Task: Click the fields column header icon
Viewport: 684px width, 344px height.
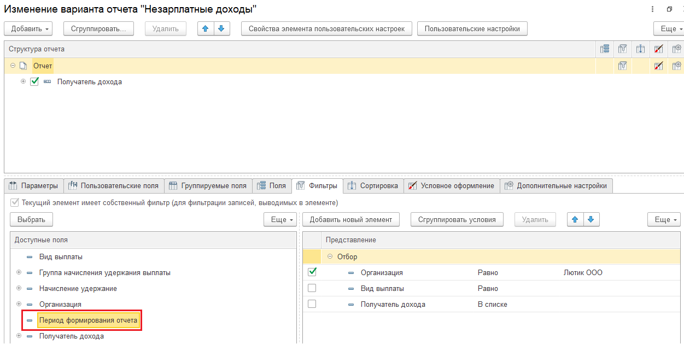Action: (604, 49)
